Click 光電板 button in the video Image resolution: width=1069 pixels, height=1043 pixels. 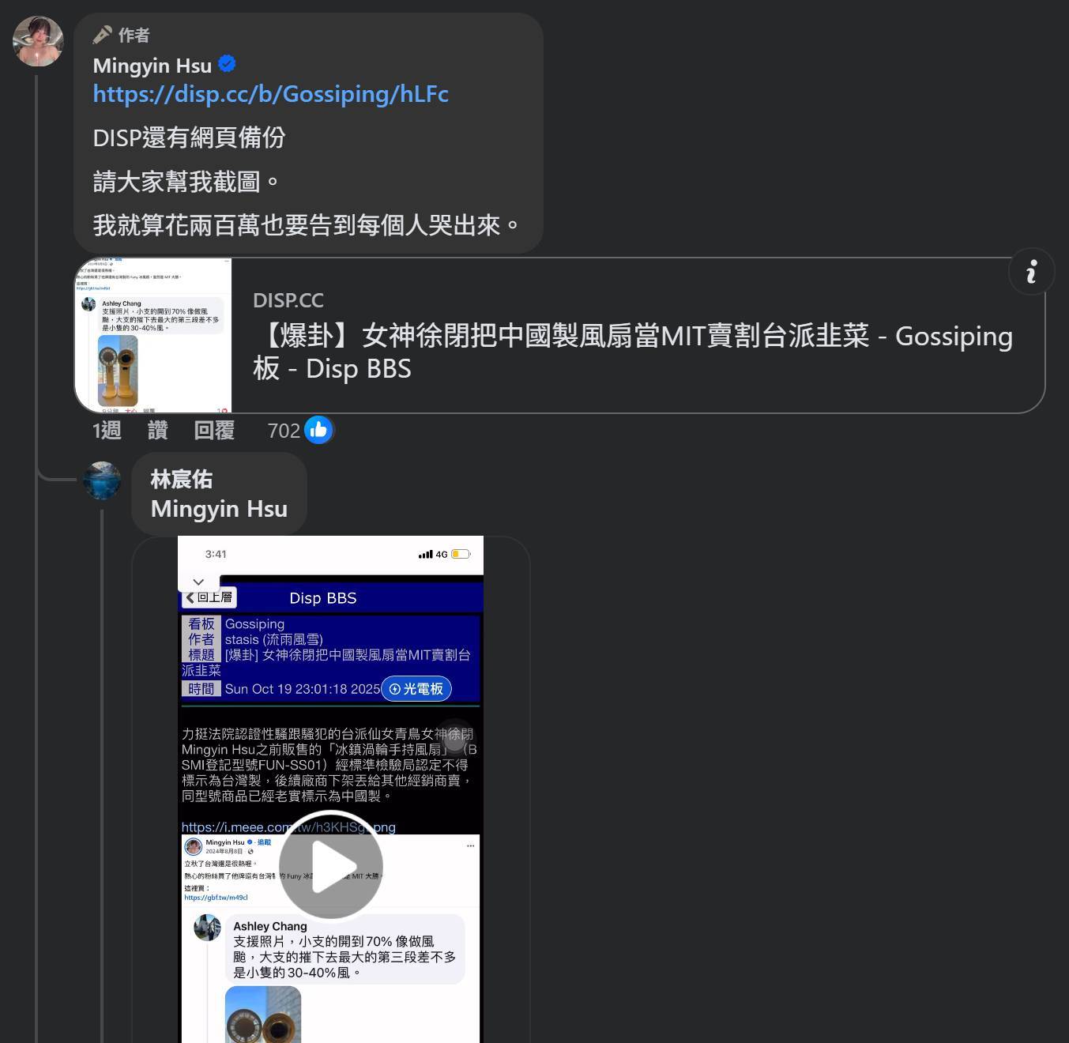[x=416, y=689]
